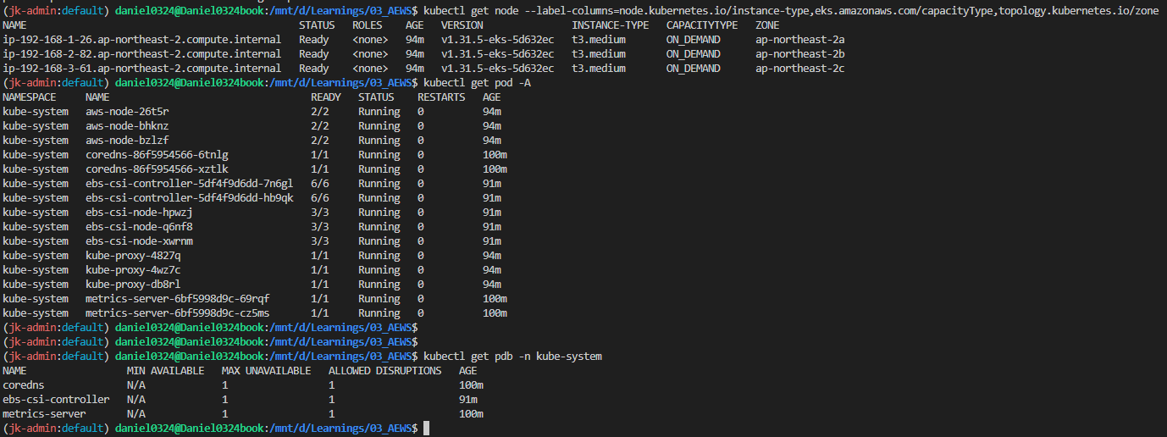1167x437 pixels.
Task: Click the zone value ap-northeast-2b
Action: click(x=799, y=54)
